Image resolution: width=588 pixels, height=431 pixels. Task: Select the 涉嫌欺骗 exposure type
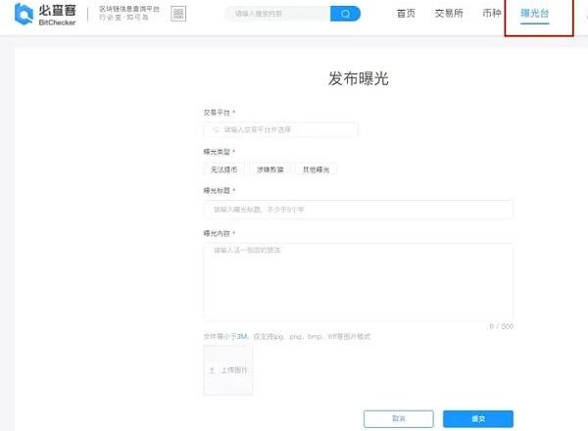[269, 169]
